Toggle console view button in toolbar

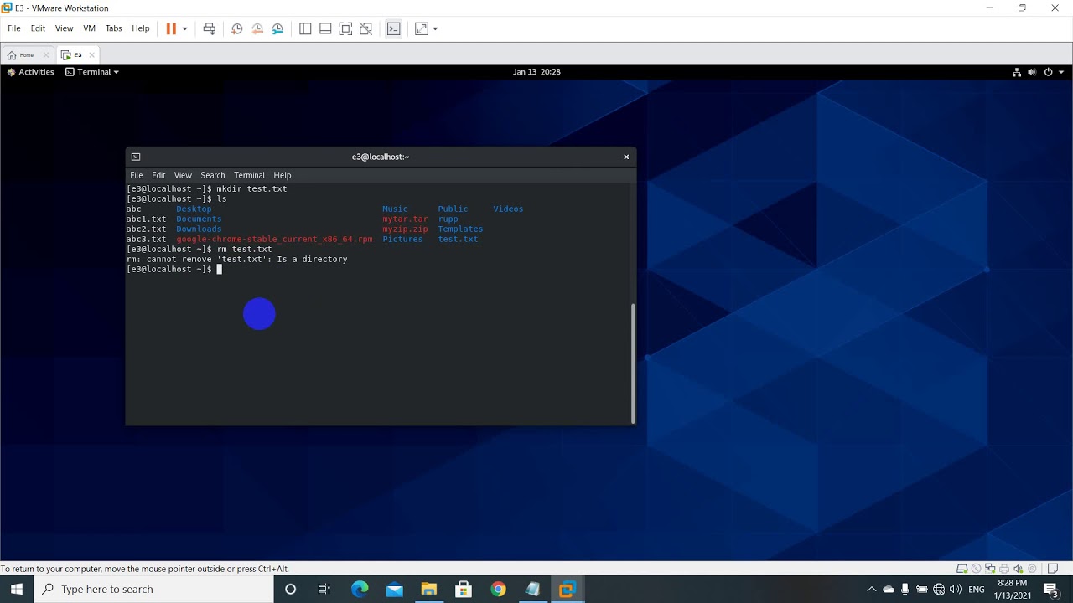click(394, 28)
